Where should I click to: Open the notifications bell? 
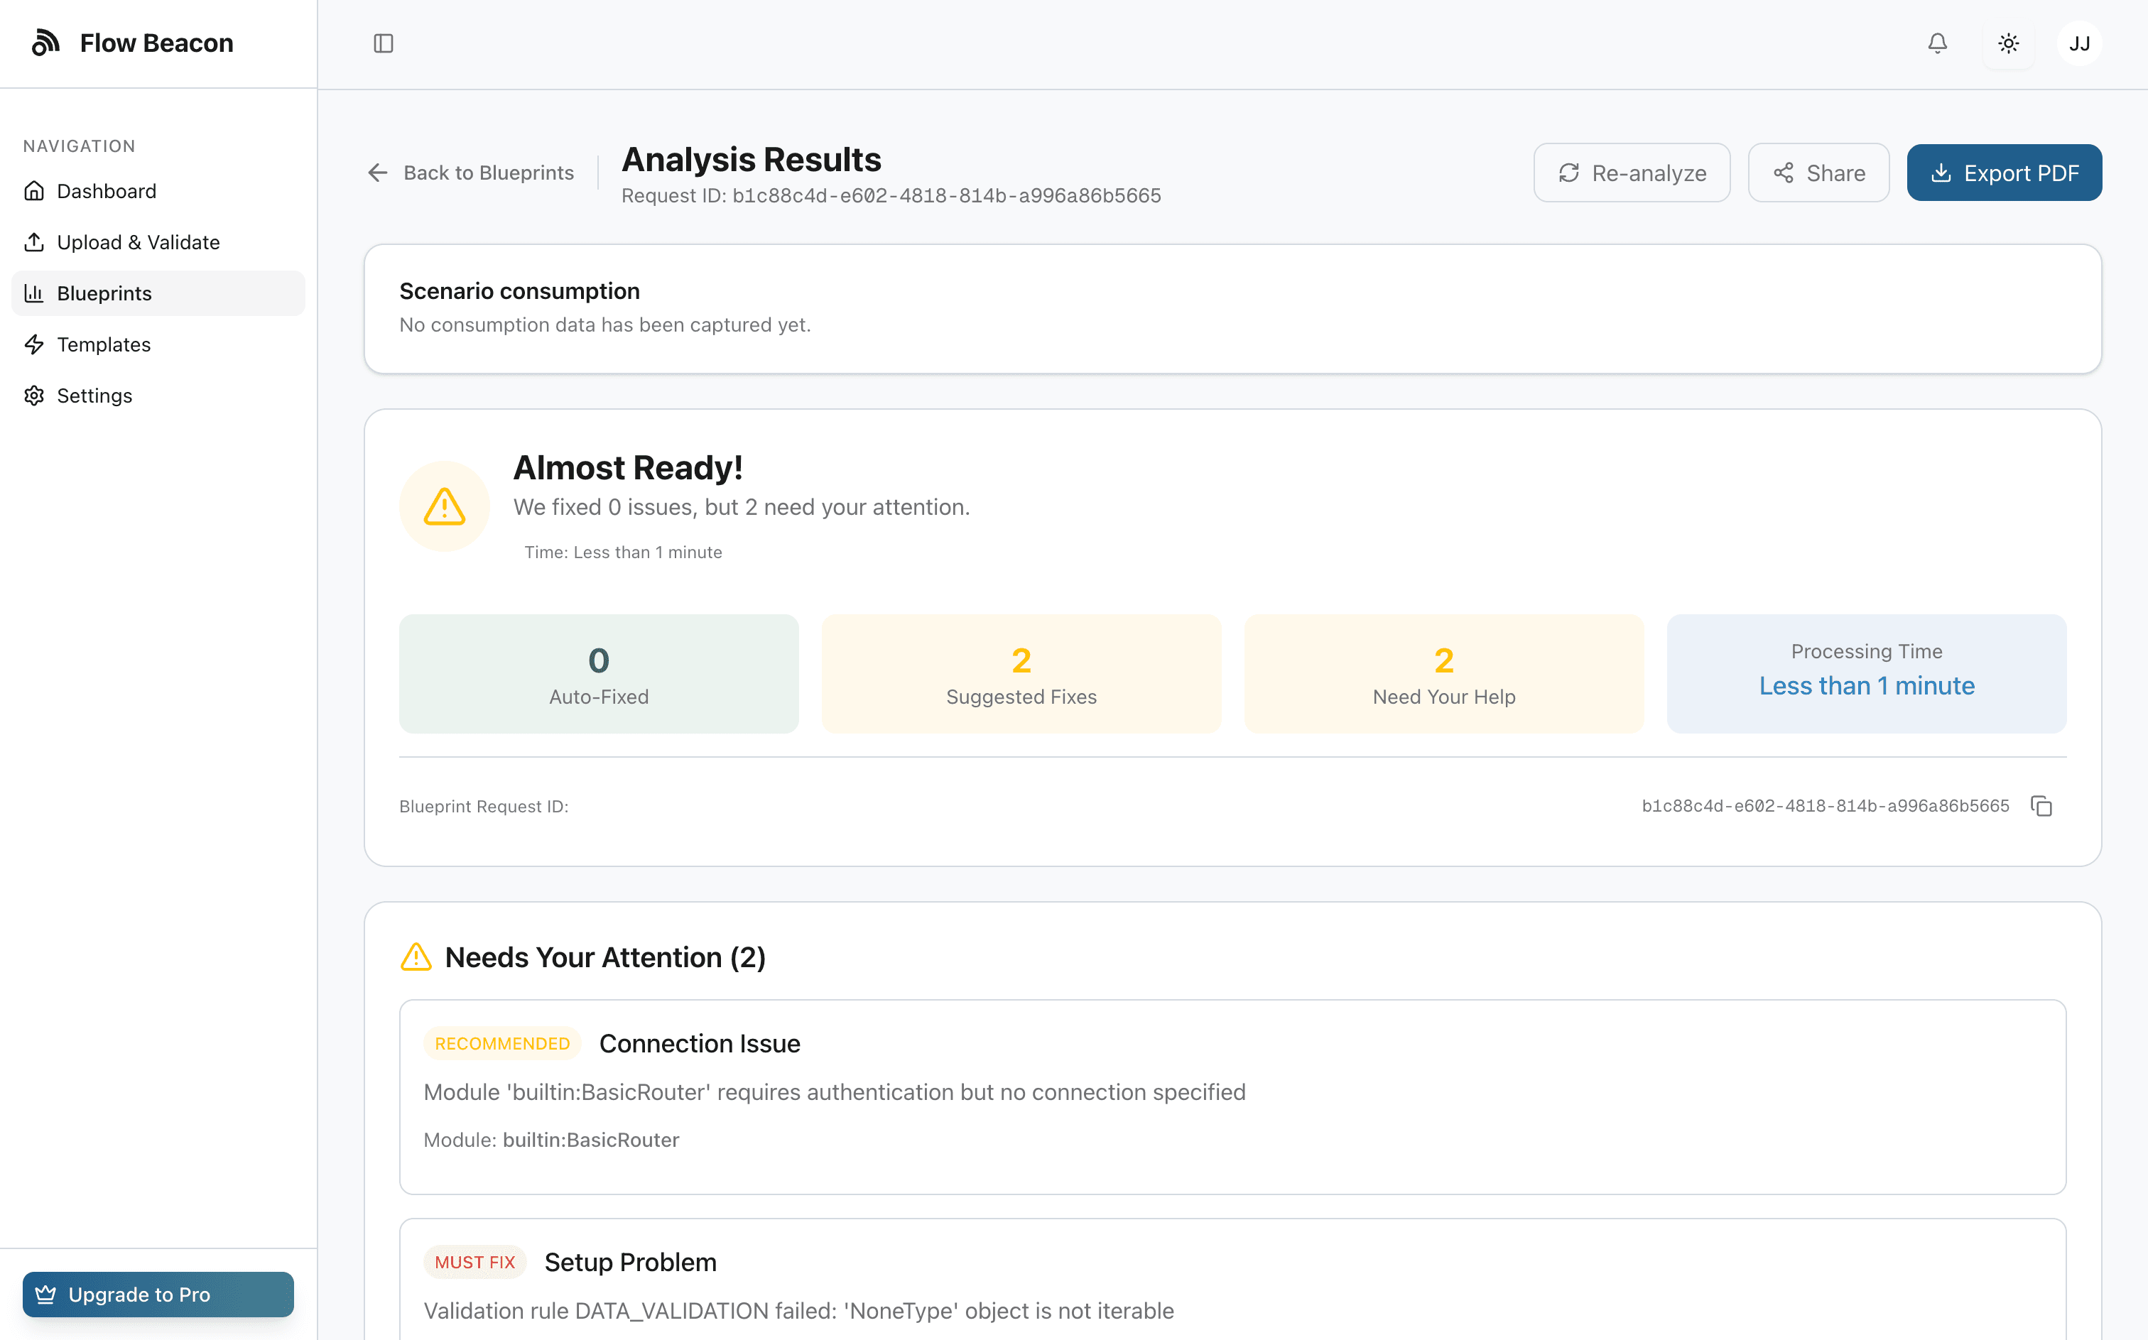tap(1937, 43)
